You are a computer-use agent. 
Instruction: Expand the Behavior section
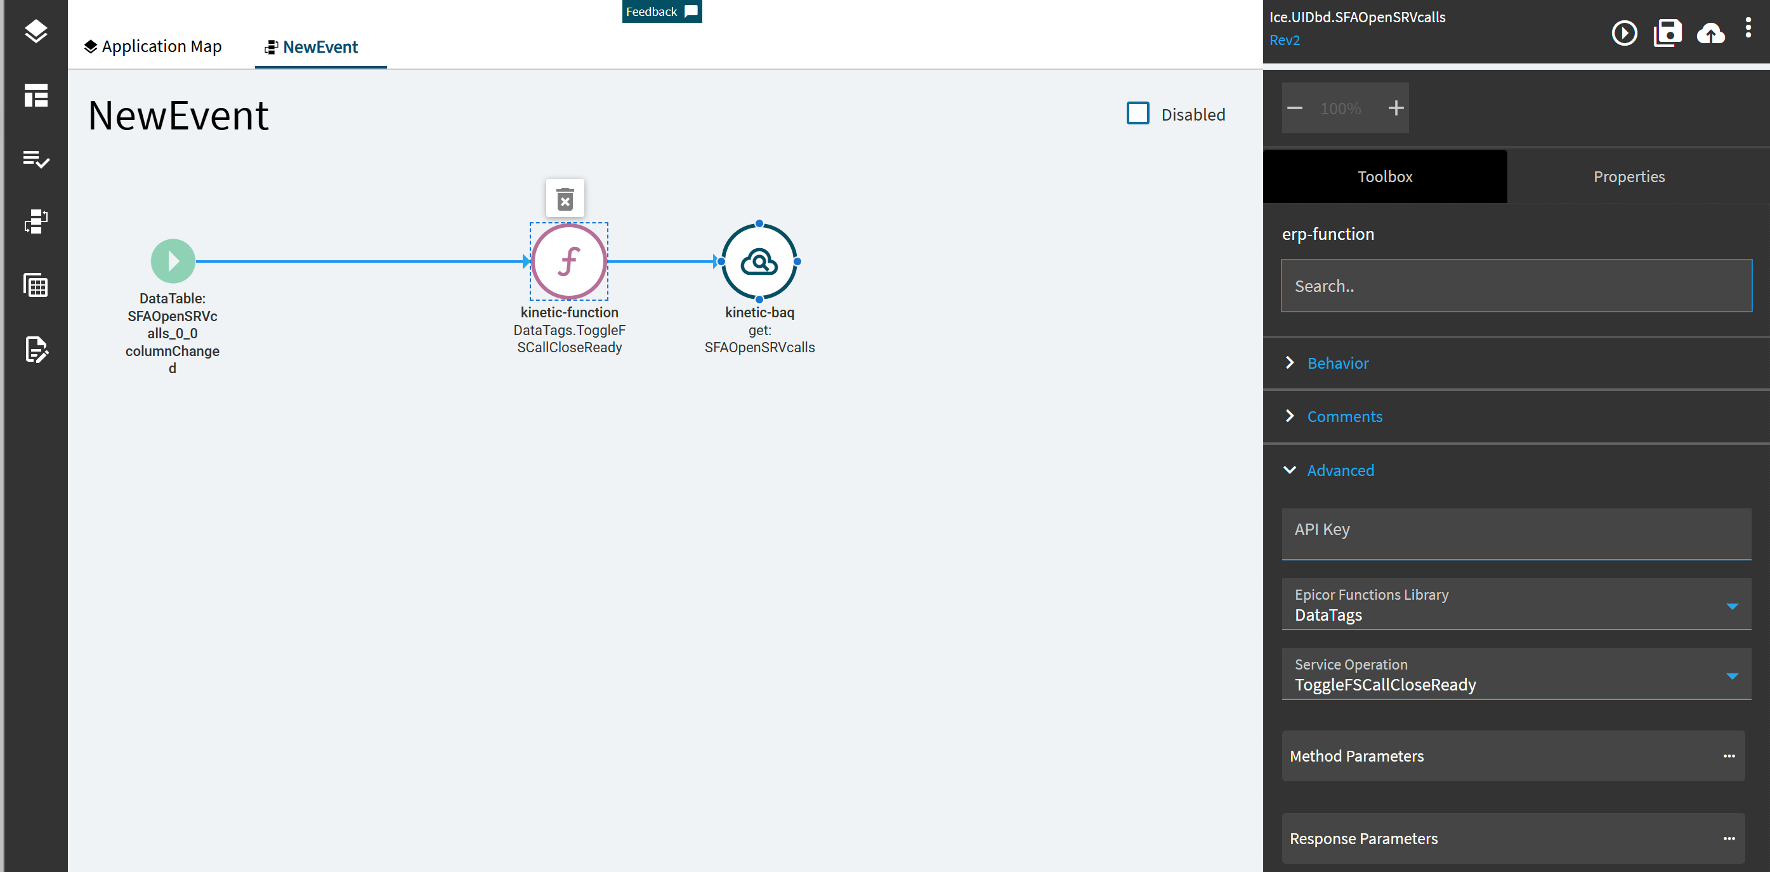coord(1337,363)
